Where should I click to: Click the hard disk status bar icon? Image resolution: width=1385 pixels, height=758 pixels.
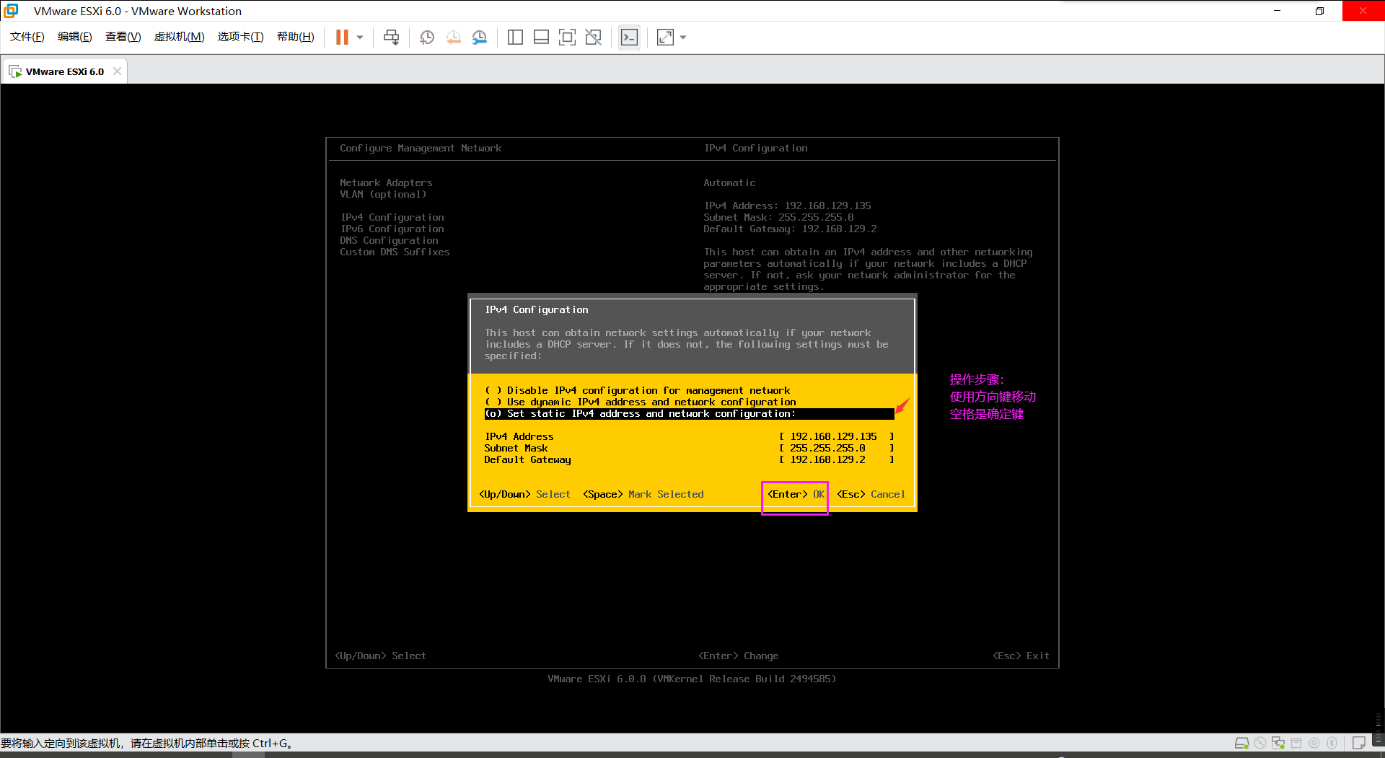1241,743
